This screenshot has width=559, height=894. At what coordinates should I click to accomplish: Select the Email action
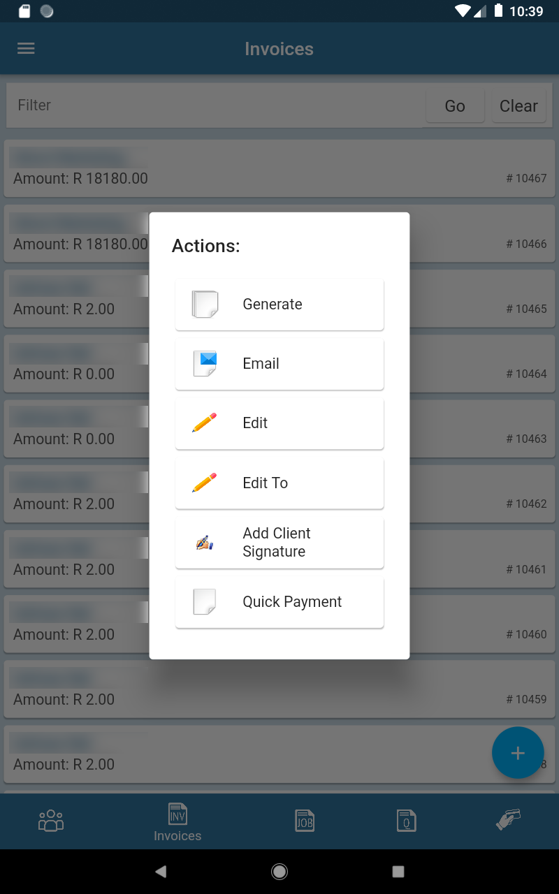pyautogui.click(x=279, y=364)
